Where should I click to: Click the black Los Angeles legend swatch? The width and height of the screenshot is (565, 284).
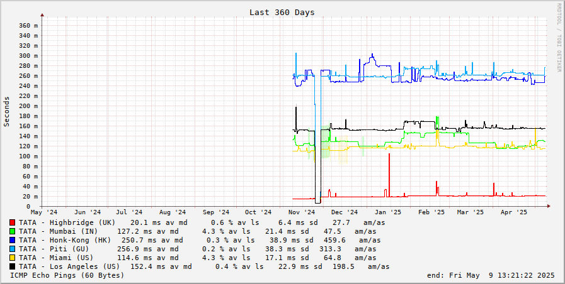click(x=13, y=266)
